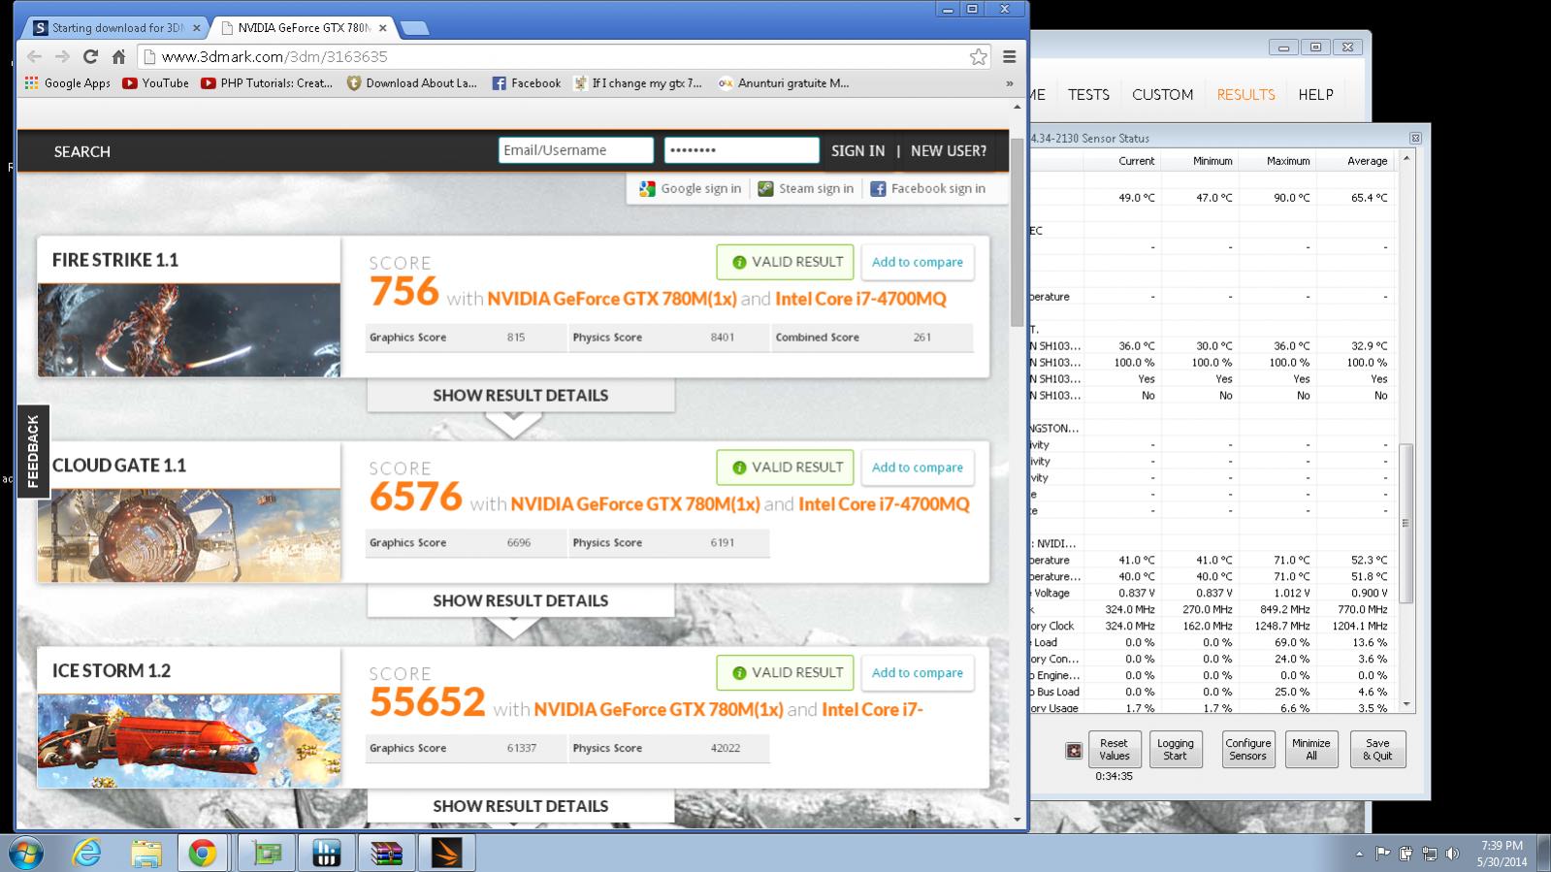1551x872 pixels.
Task: Click the small icon left of Reset Values
Action: point(1074,751)
